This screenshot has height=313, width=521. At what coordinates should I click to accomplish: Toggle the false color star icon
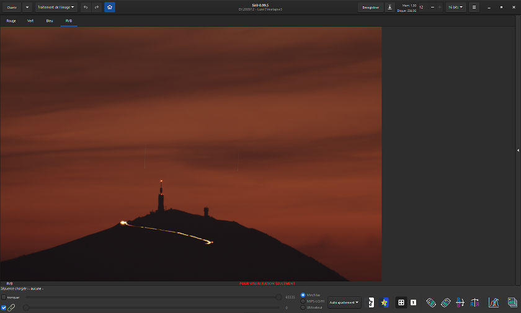click(x=385, y=302)
